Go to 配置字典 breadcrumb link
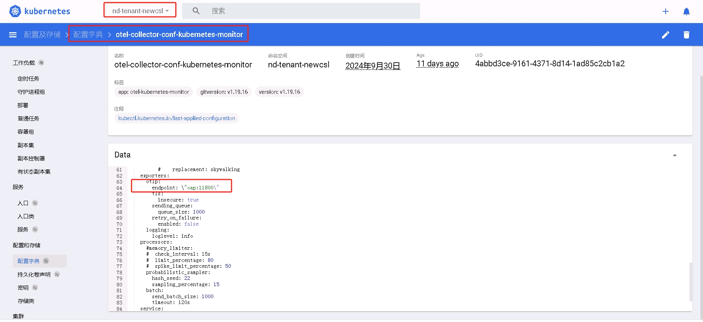Image resolution: width=703 pixels, height=322 pixels. tap(88, 34)
